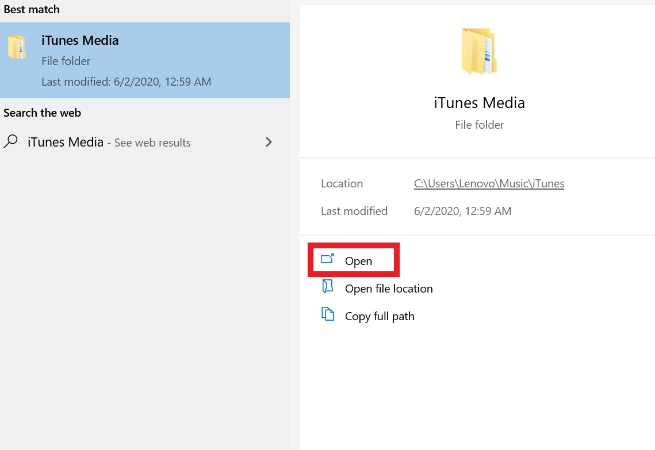Screen dimensions: 655x450
Task: Click the 'See web results' text
Action: (x=152, y=143)
